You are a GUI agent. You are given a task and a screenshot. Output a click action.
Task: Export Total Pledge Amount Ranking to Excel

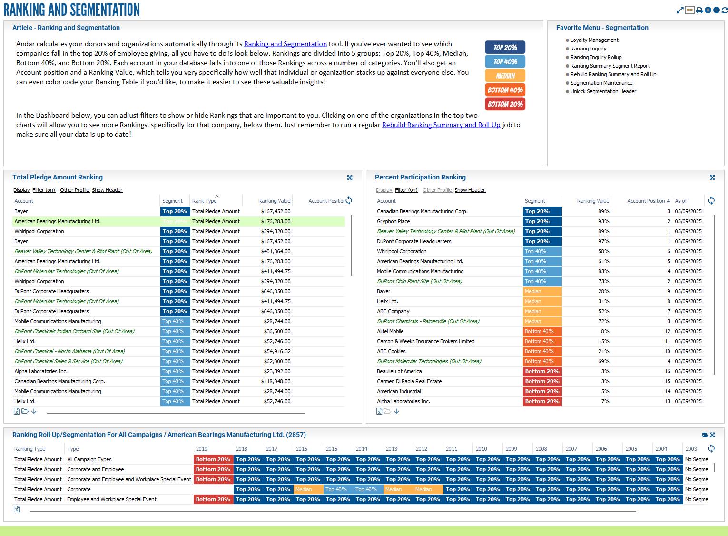(x=17, y=411)
